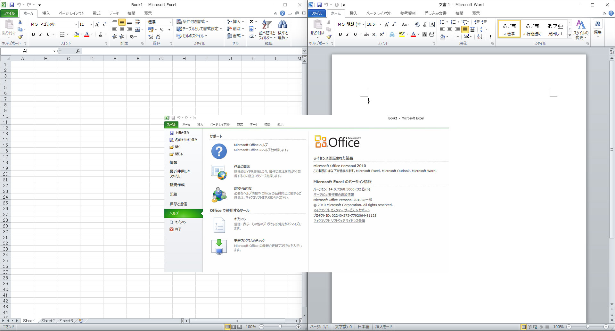Toggle middle vertical alignment in Excel
615x331 pixels.
(x=122, y=22)
